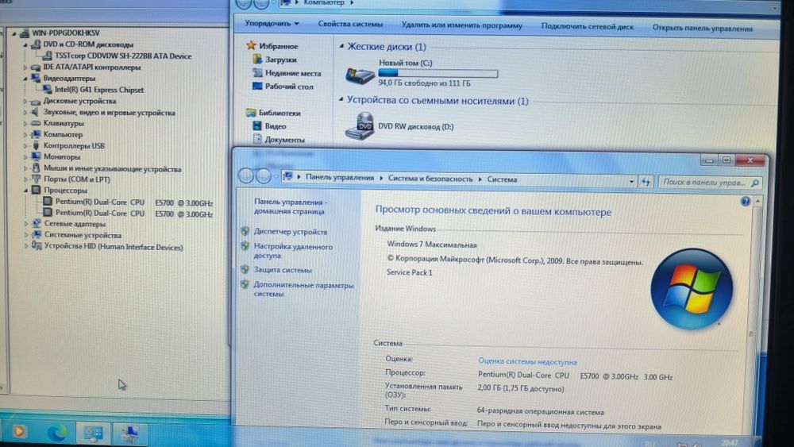Collapse the Процессоры node

[25, 191]
